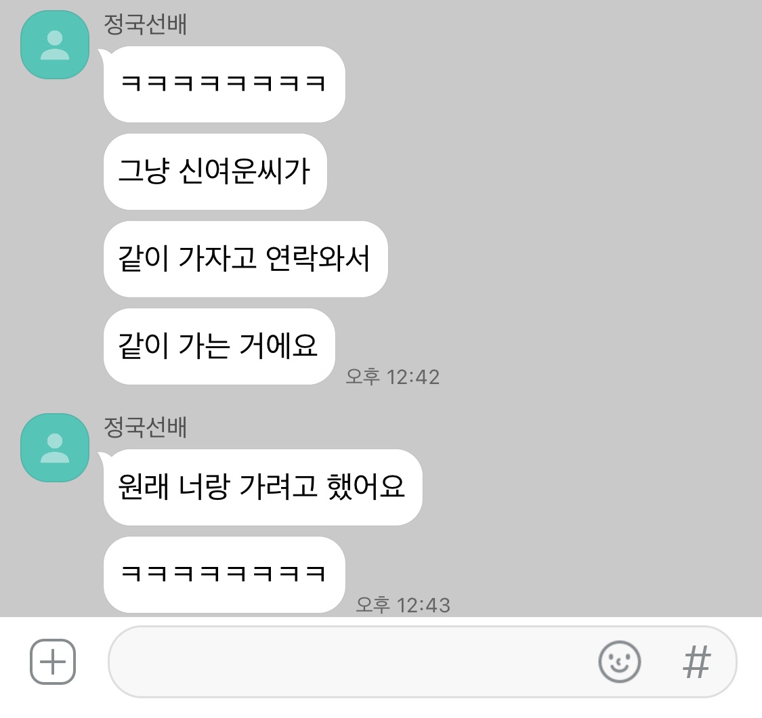Focus the message input field
The width and height of the screenshot is (762, 718).
[422, 662]
